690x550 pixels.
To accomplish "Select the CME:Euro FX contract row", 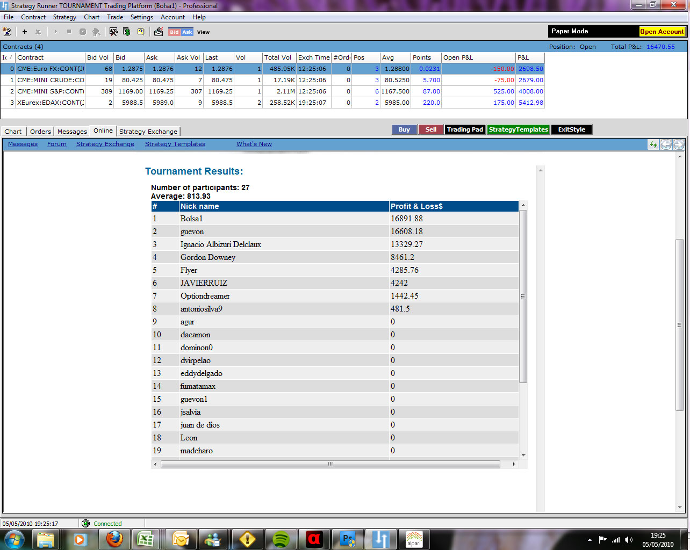I will (x=272, y=69).
